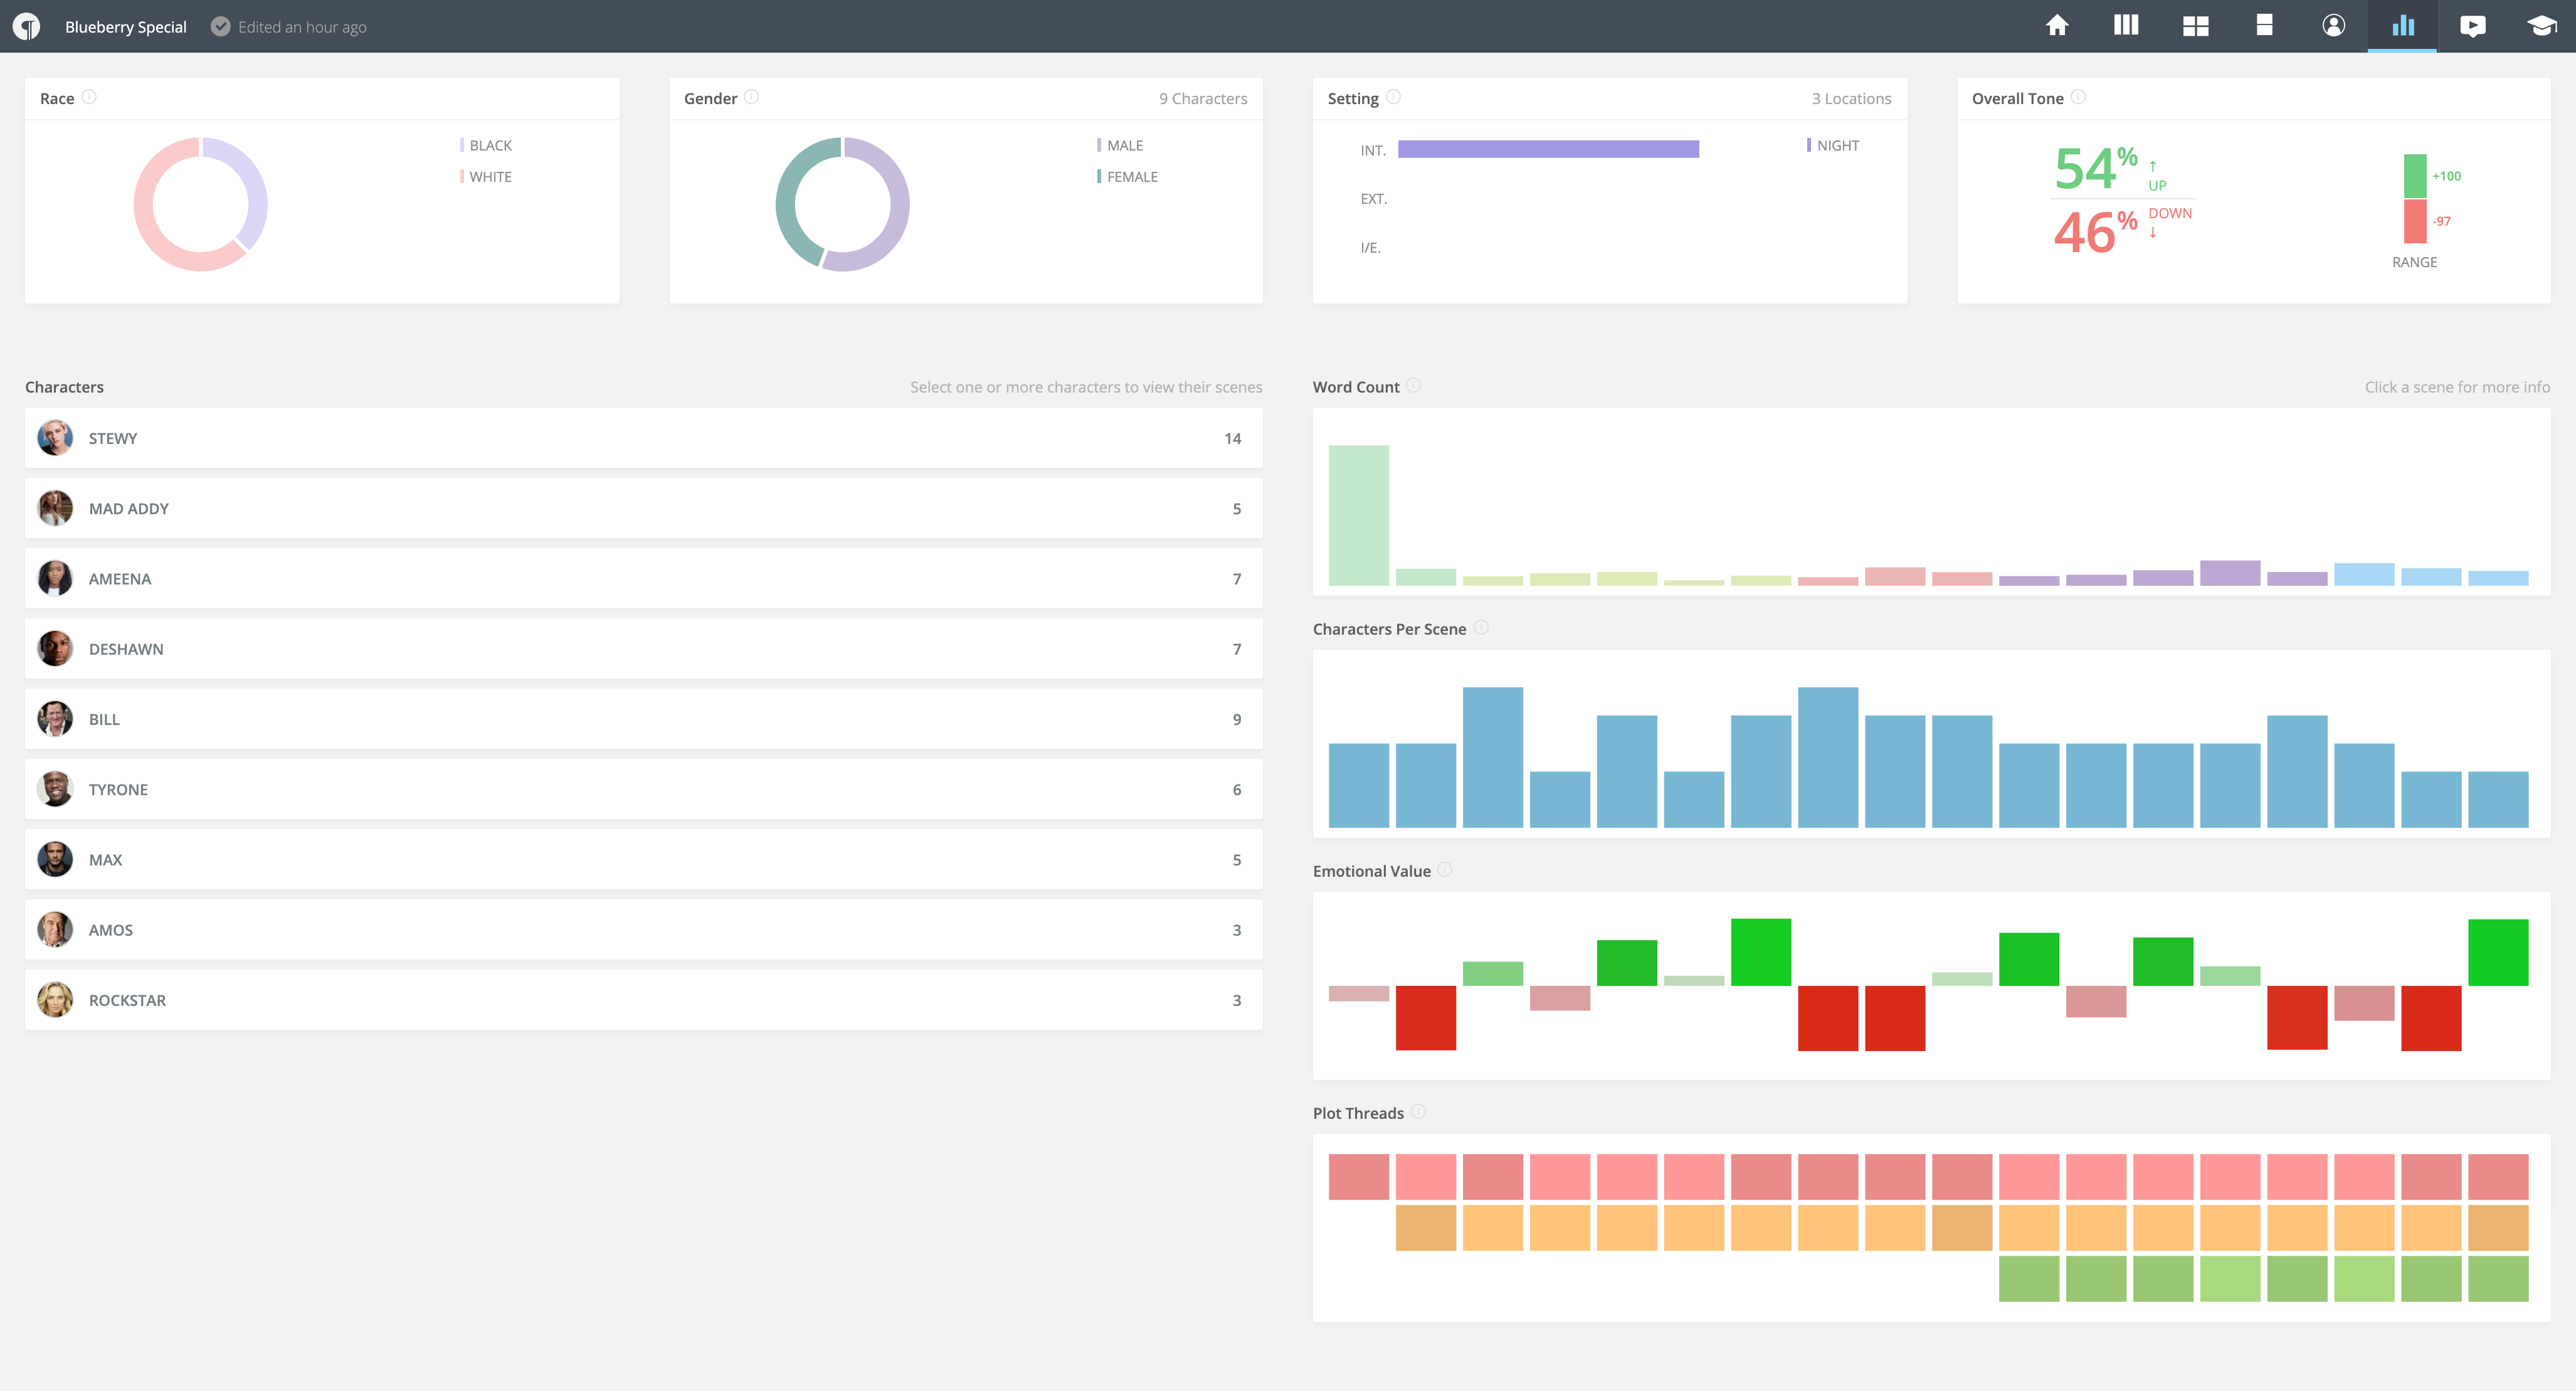Click the EXT. setting label

pyautogui.click(x=1373, y=199)
